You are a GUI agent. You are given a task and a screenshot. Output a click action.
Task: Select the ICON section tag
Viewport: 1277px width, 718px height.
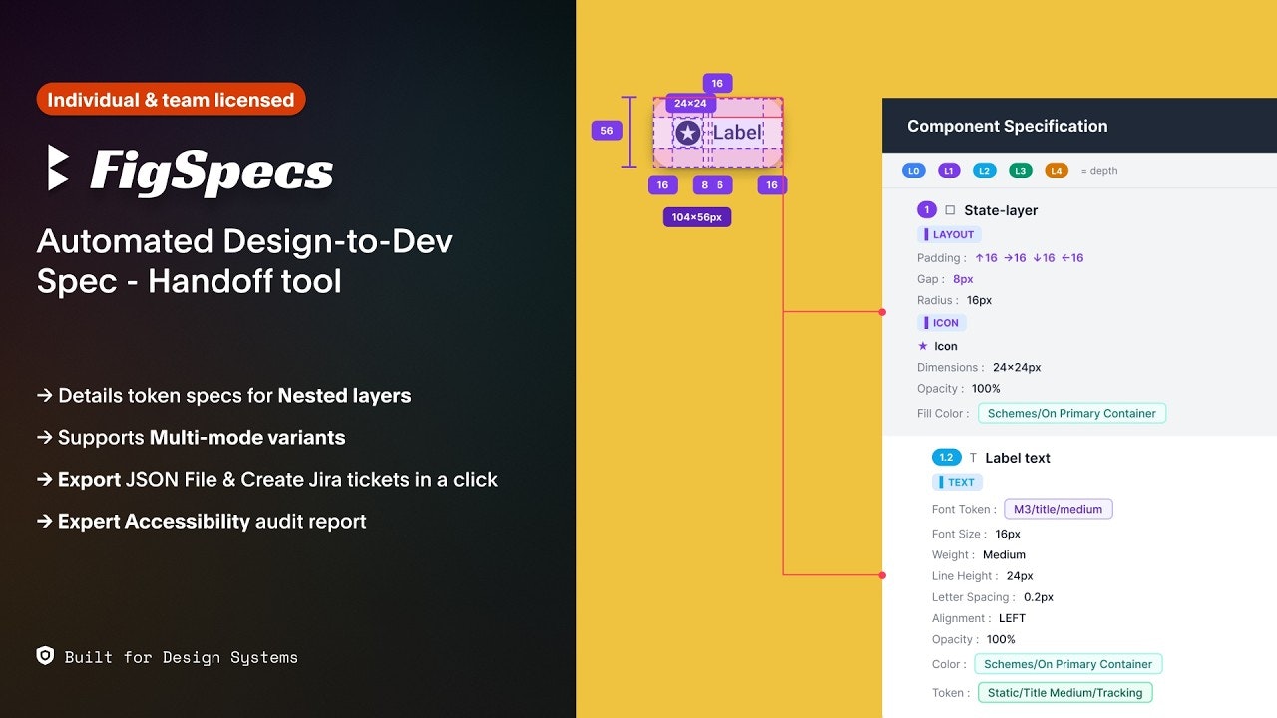(941, 323)
